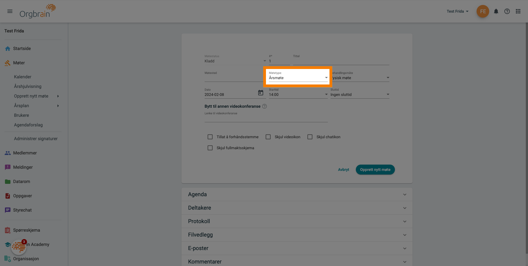Open the Møtetype Årsmøte dropdown
This screenshot has height=266, width=528.
(298, 78)
